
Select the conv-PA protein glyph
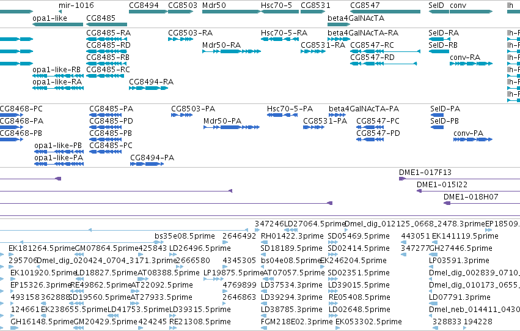click(472, 139)
